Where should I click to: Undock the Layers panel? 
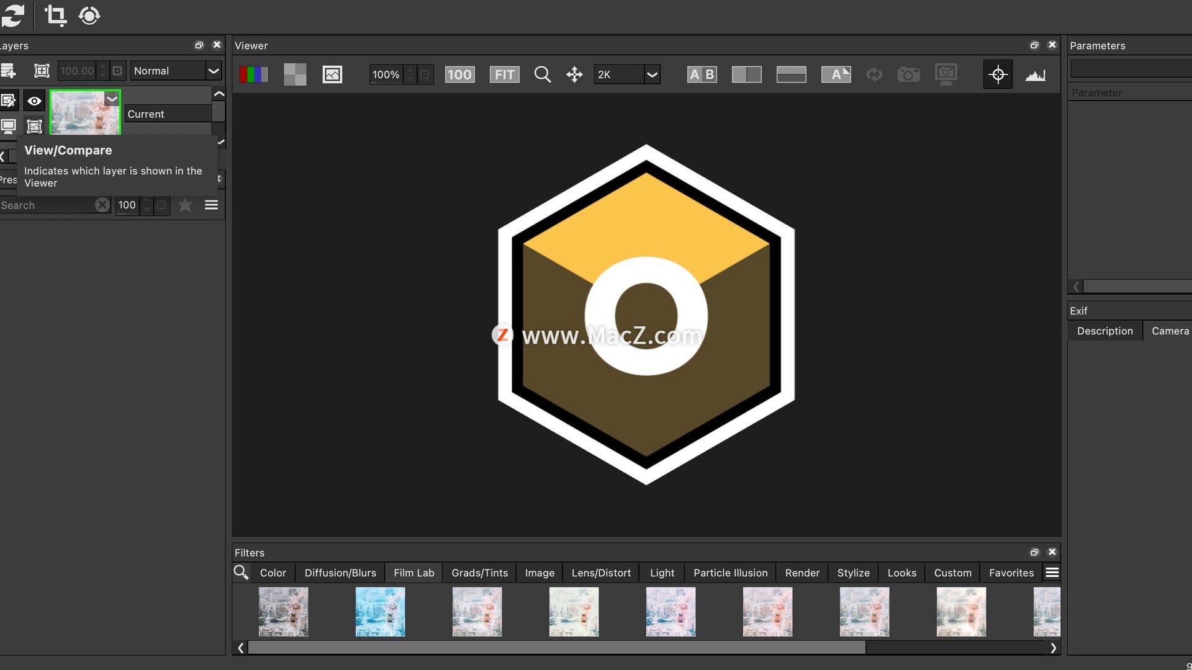click(x=199, y=45)
